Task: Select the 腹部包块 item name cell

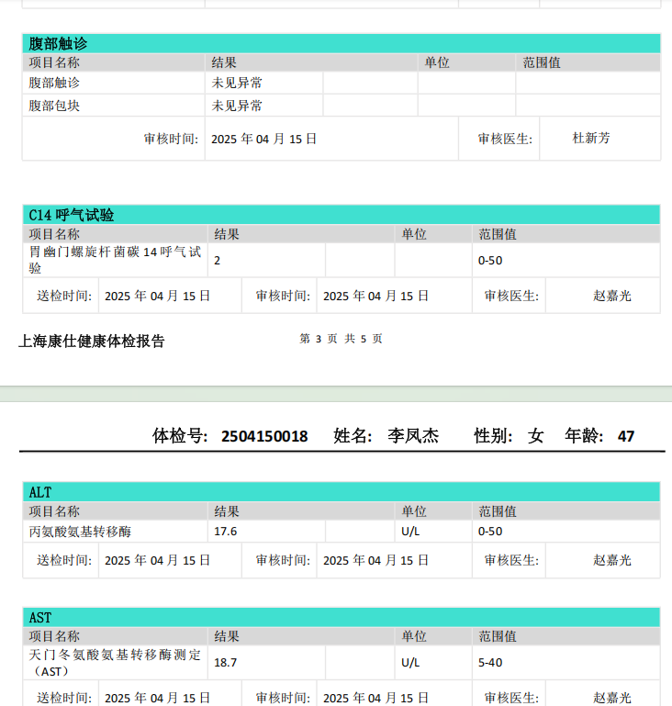Action: point(54,106)
